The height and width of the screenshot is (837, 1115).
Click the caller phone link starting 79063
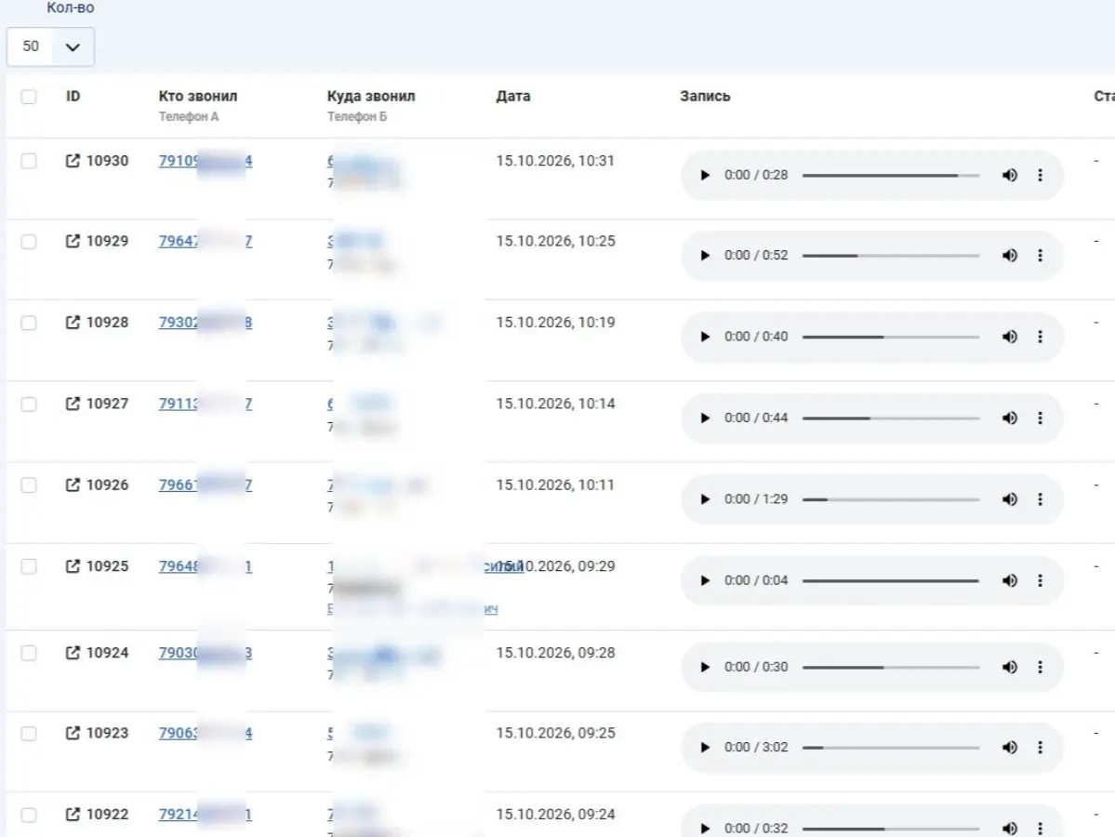205,733
